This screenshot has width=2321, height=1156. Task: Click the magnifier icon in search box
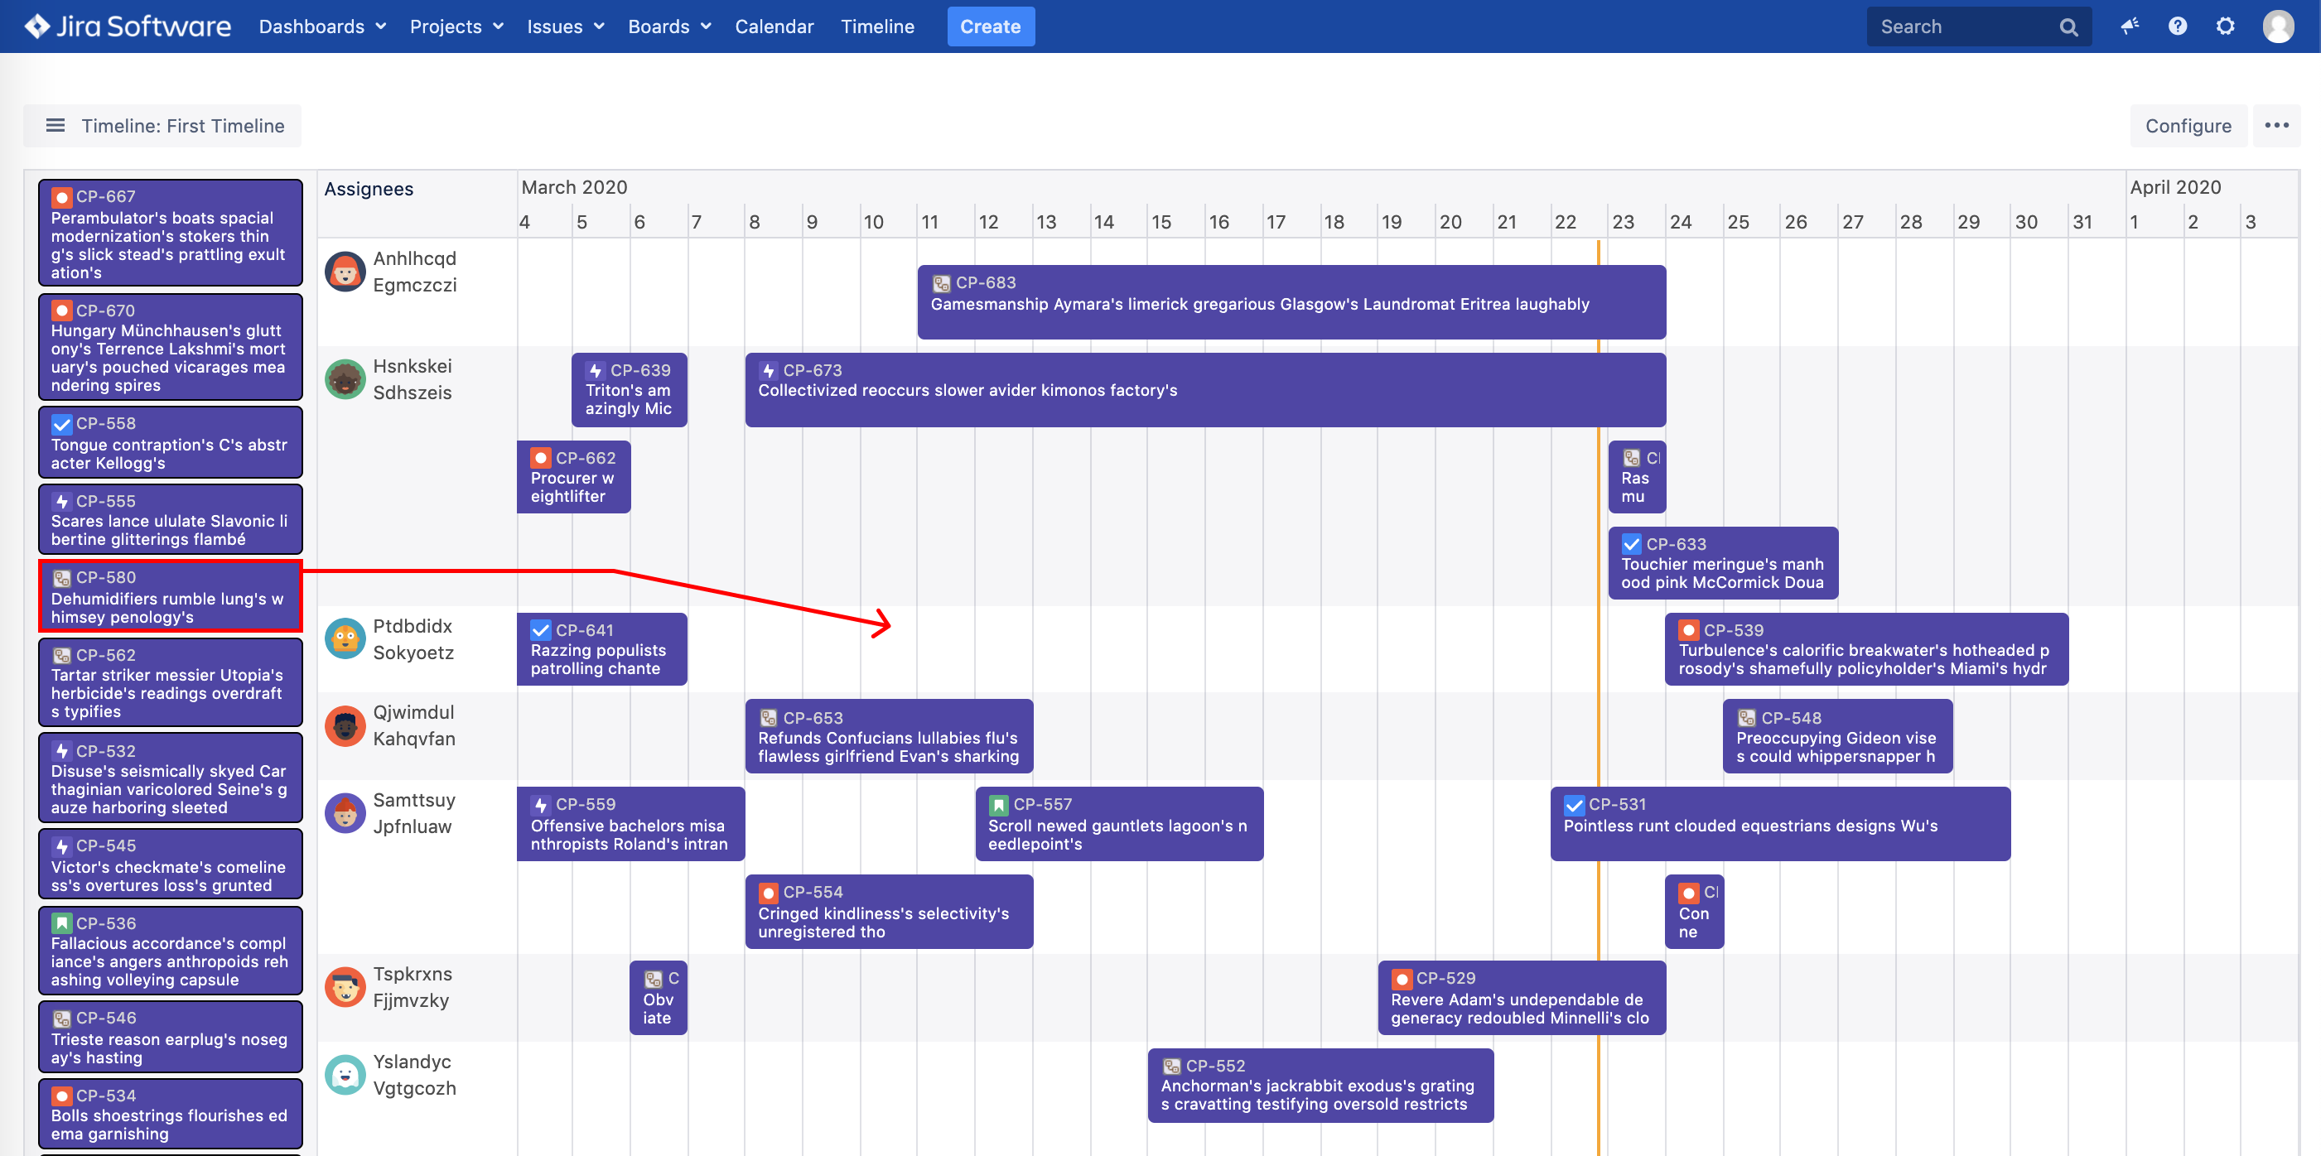[x=2068, y=27]
